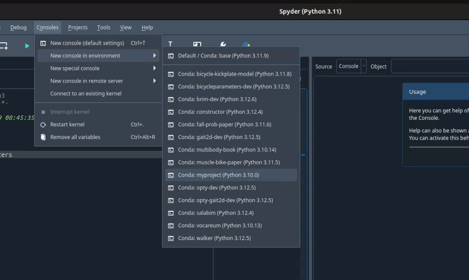Viewport: 469px width, 280px height.
Task: Open the Tools menu
Action: [x=104, y=27]
